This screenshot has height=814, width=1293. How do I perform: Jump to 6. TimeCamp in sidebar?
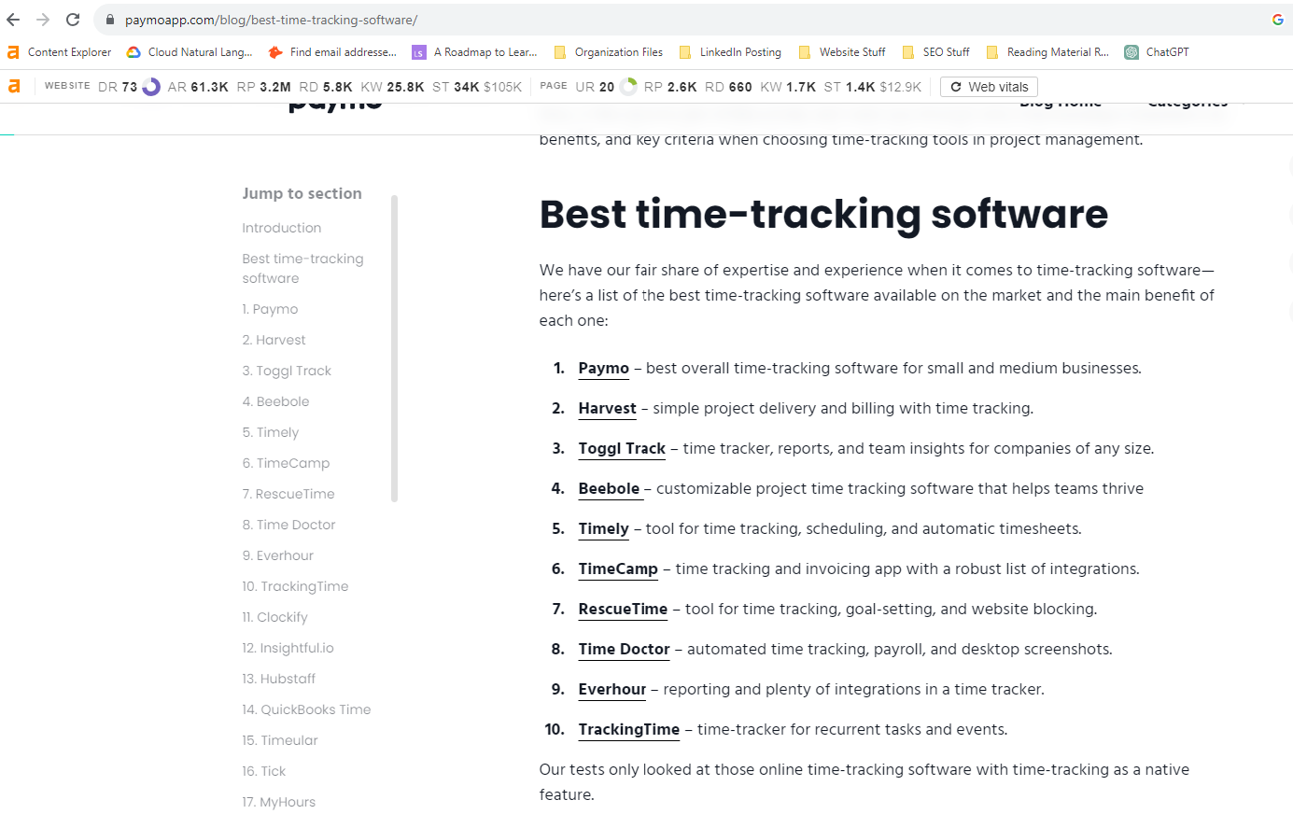286,463
